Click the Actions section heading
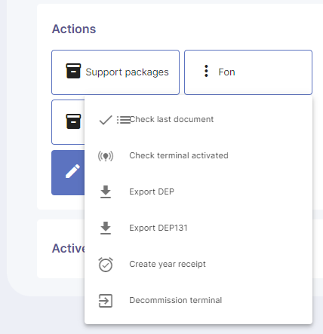 (74, 29)
